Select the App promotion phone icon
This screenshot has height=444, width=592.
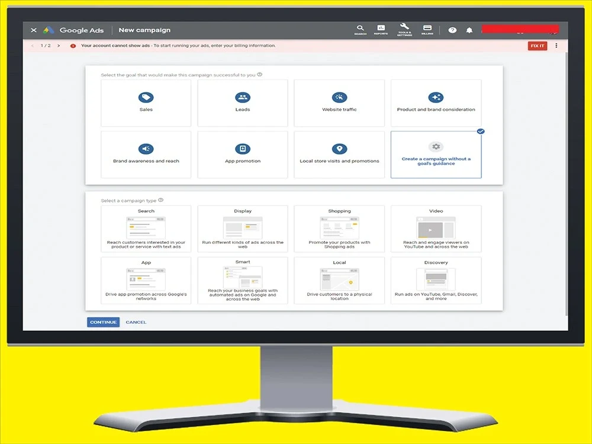pyautogui.click(x=242, y=149)
